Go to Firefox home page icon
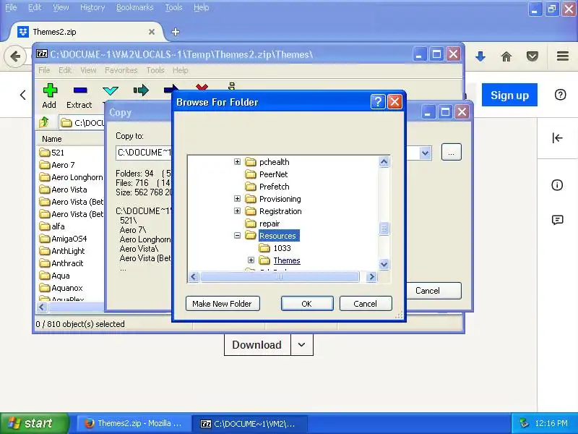The height and width of the screenshot is (434, 578). [x=506, y=56]
